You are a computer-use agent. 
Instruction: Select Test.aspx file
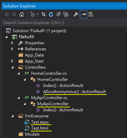tap(40, 122)
